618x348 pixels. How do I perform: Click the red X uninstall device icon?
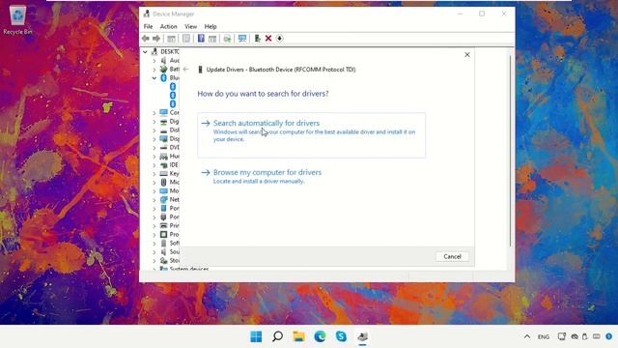268,39
